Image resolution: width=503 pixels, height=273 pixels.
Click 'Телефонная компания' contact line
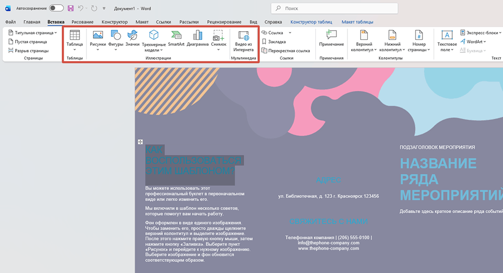point(328,237)
